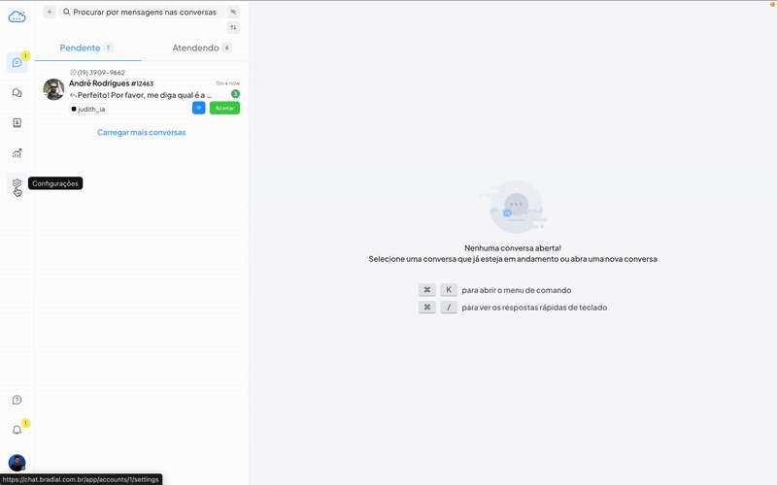Screen dimensions: 777x485
Task: Click the judith_ia label tag
Action: pos(88,110)
